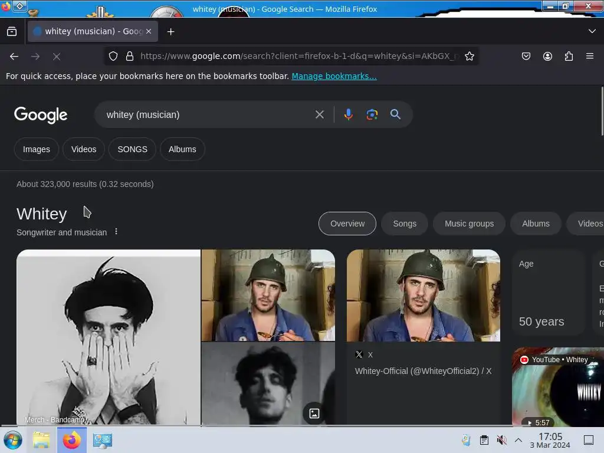
Task: Go back with the browser back arrow
Action: [x=14, y=57]
